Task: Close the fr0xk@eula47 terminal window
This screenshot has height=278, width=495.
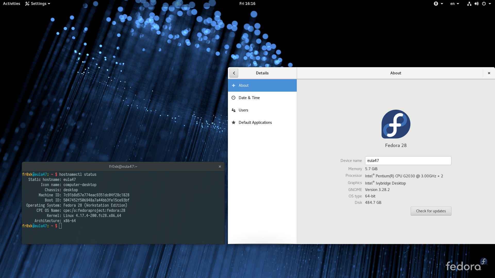Action: (220, 167)
